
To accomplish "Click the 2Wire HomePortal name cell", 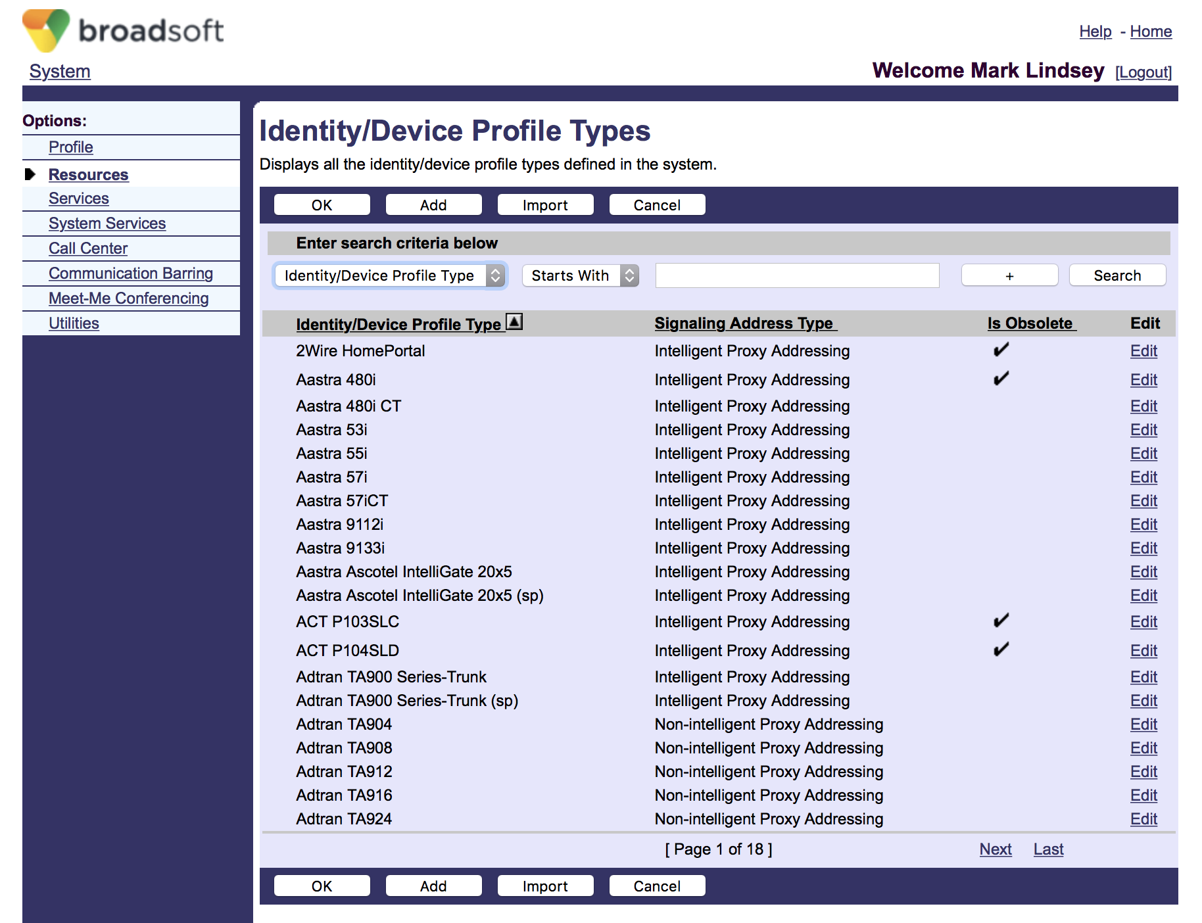I will (360, 351).
